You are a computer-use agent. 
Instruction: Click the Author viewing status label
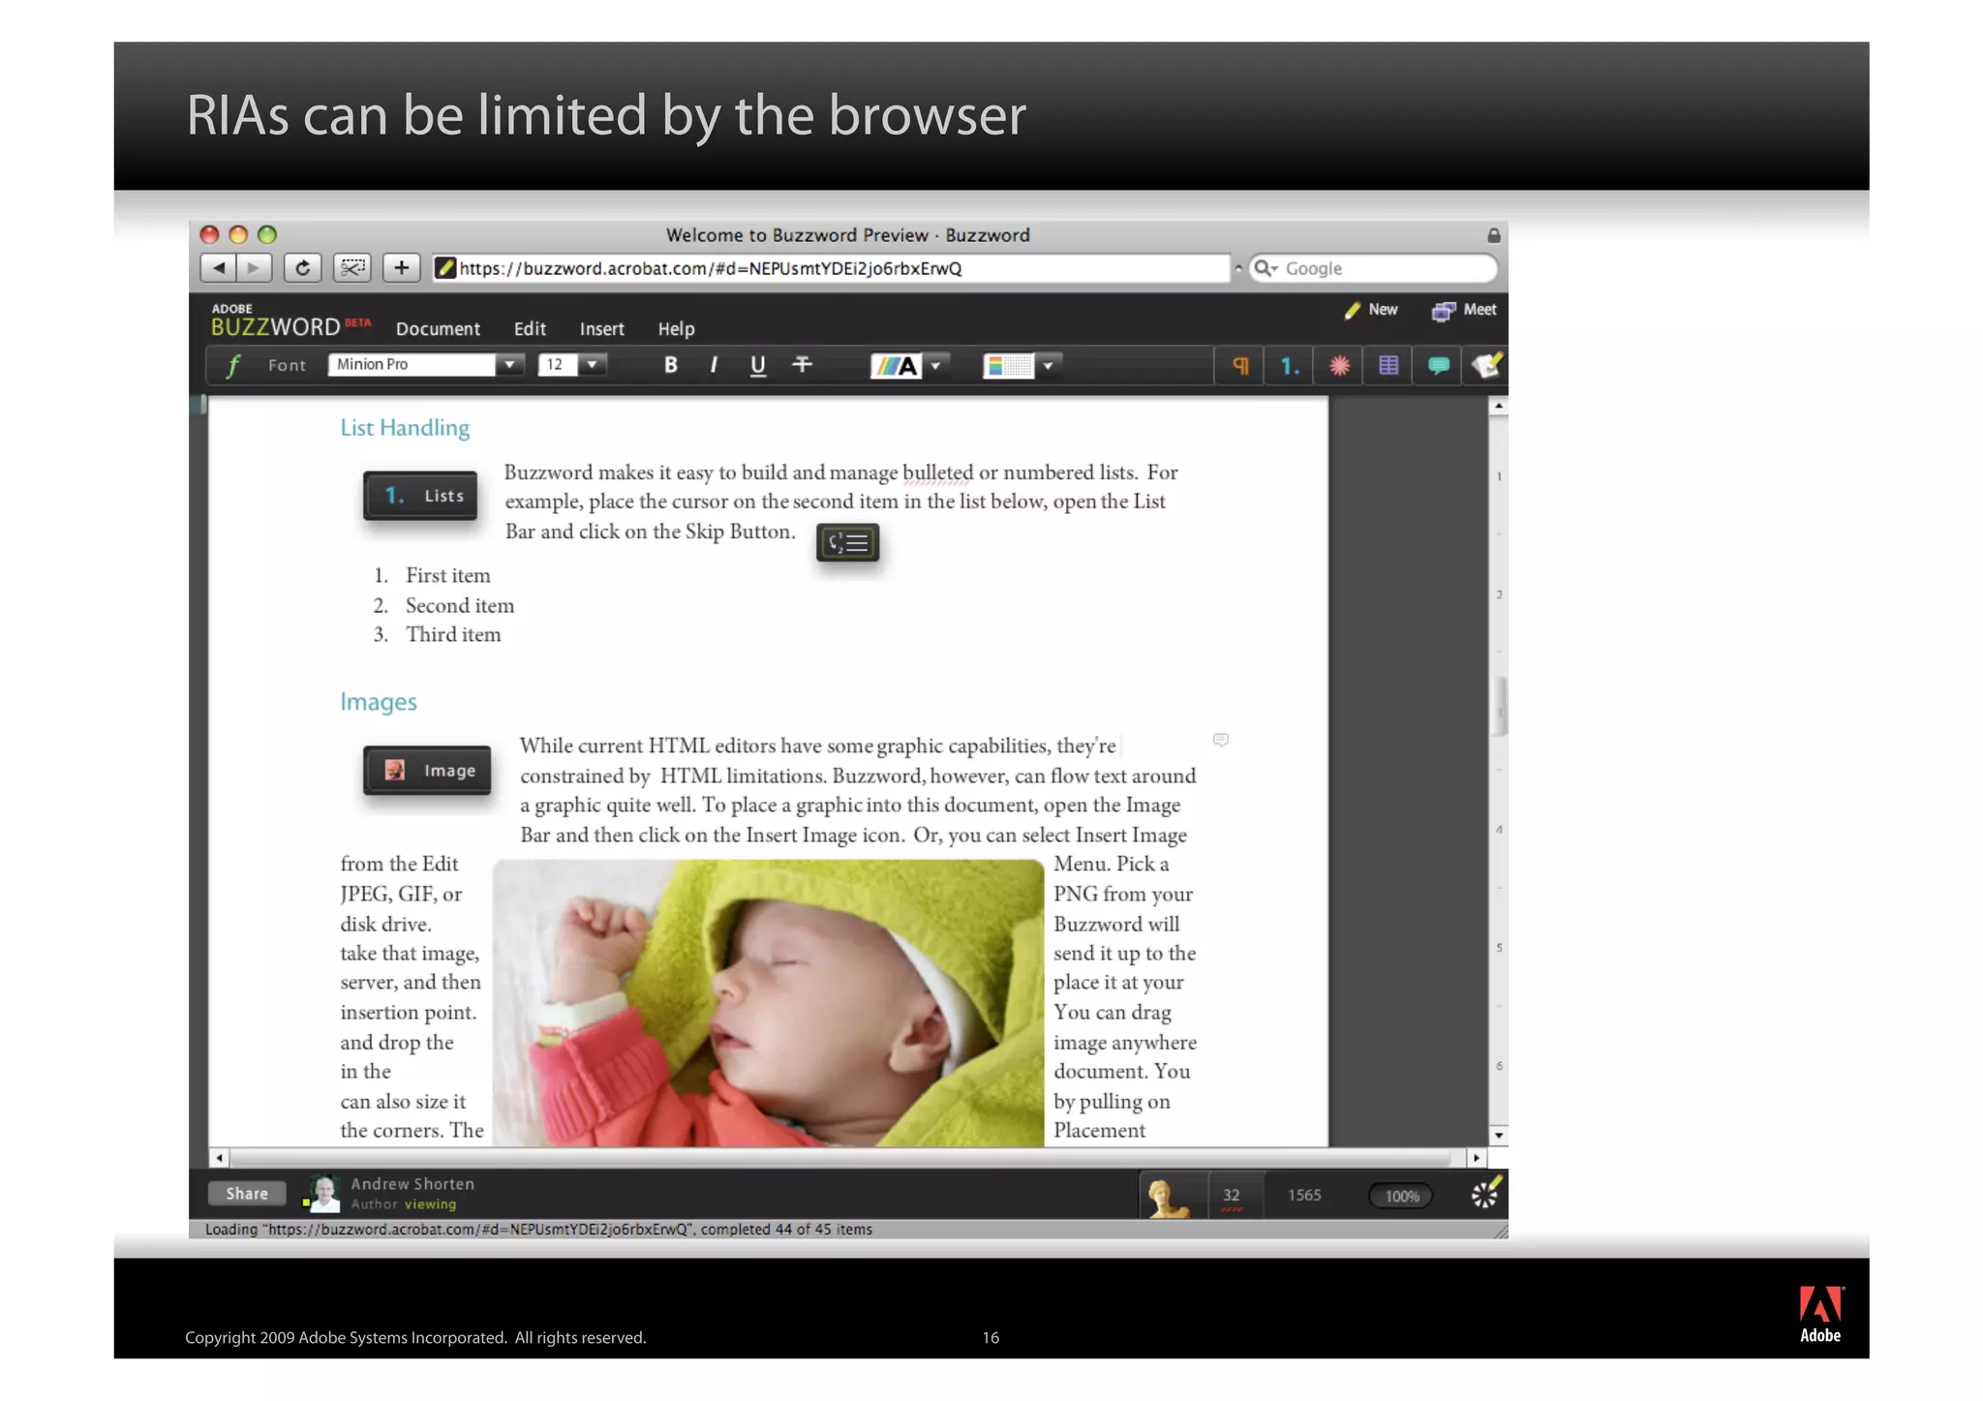(404, 1204)
